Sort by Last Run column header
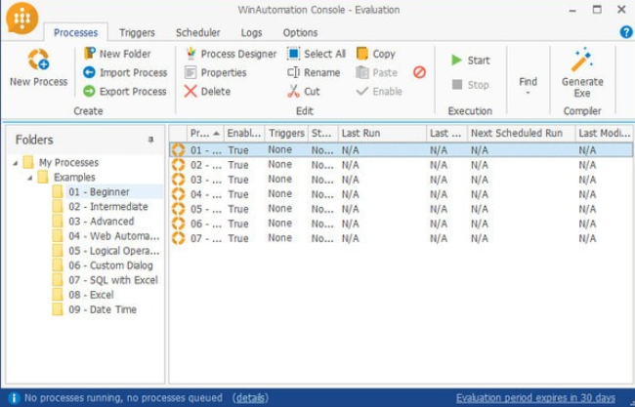This screenshot has height=407, width=635. 381,133
